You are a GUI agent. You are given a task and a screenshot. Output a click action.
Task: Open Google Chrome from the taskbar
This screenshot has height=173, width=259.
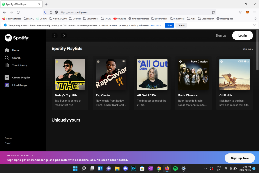[159, 168]
